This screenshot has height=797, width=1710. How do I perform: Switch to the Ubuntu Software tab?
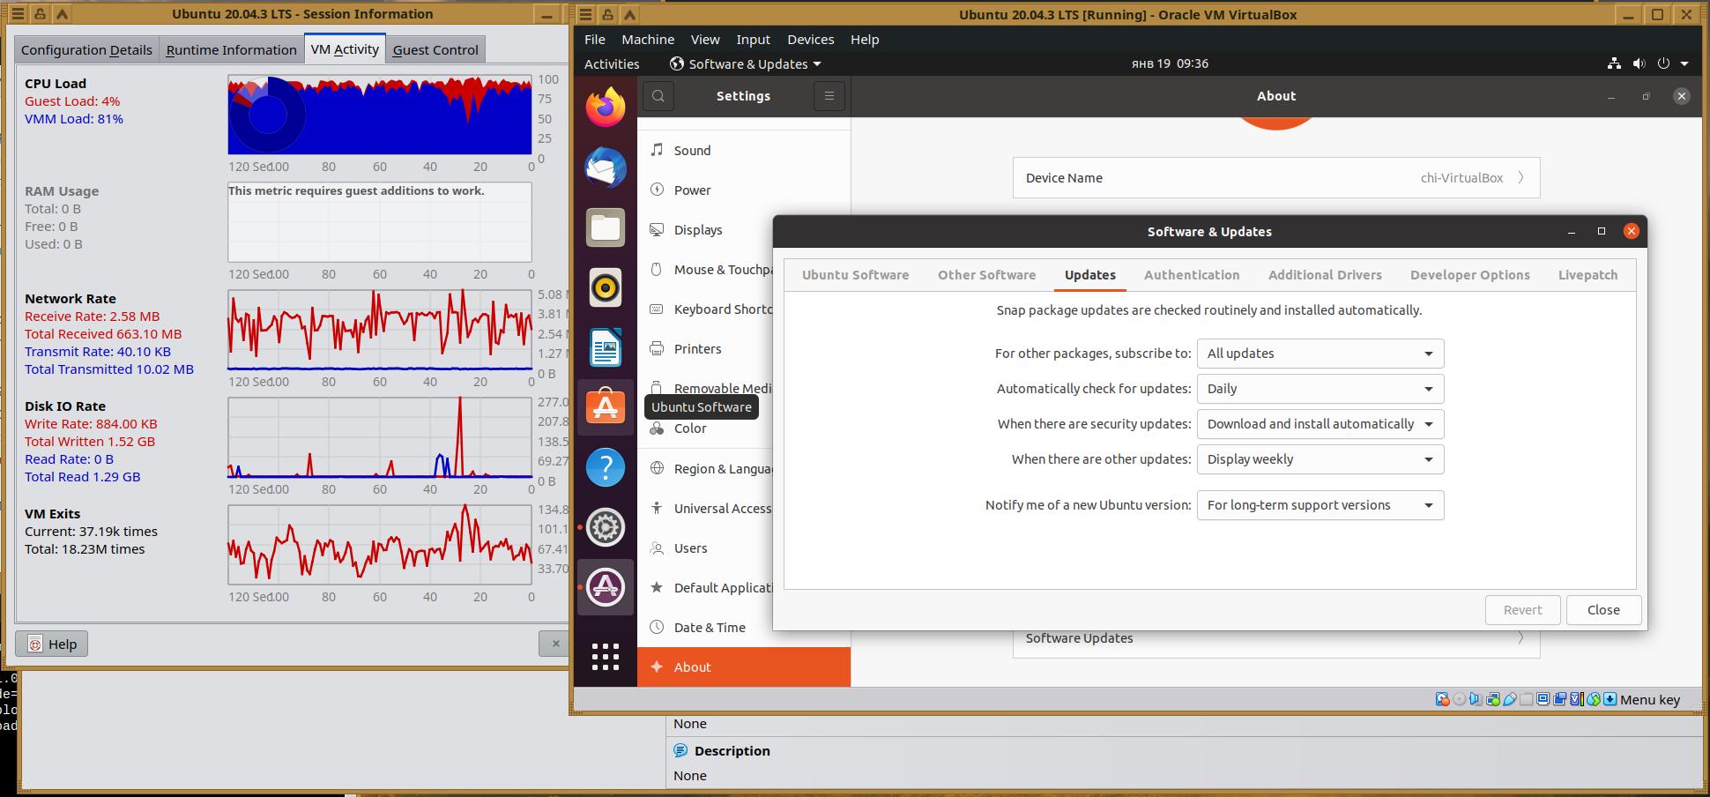point(855,275)
